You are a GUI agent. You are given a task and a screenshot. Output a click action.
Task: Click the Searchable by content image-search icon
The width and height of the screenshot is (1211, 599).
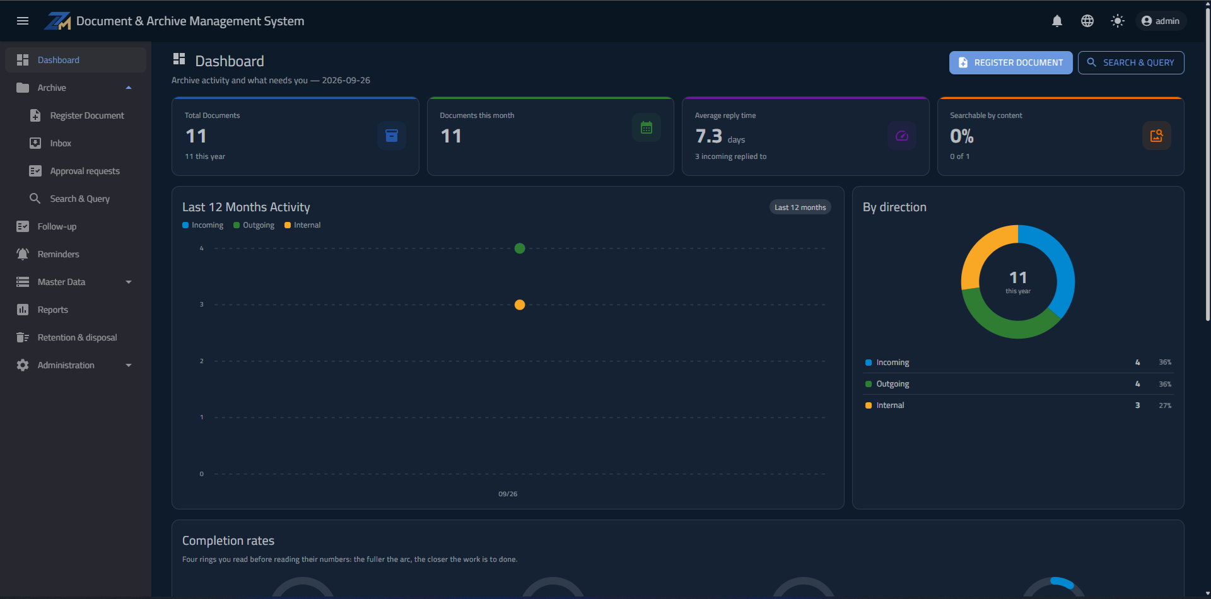(1157, 136)
